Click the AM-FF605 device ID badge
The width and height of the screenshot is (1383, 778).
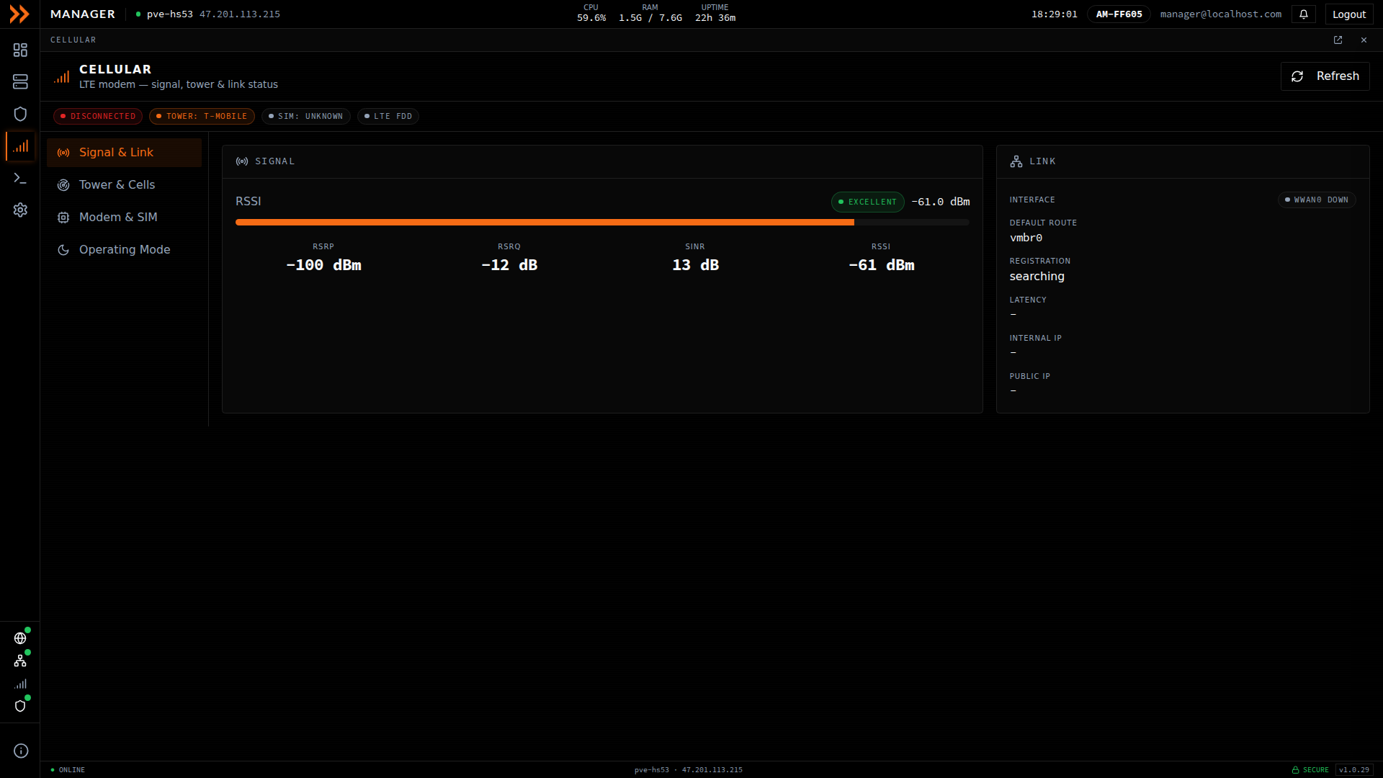[1119, 14]
